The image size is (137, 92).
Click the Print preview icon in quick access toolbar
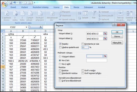[29, 3]
